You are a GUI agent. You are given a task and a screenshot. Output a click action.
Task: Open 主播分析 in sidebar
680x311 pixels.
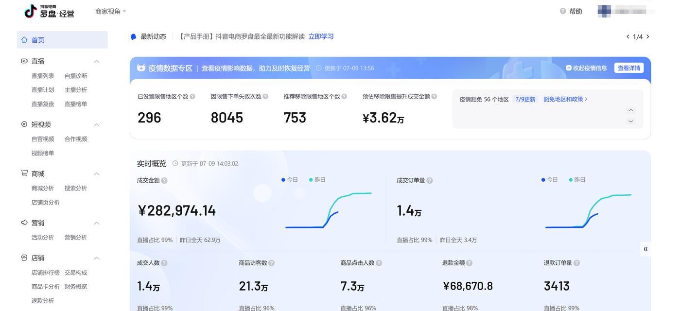[x=76, y=90]
